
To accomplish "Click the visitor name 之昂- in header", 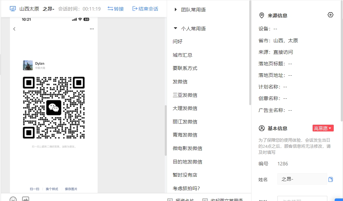I will click(x=48, y=9).
